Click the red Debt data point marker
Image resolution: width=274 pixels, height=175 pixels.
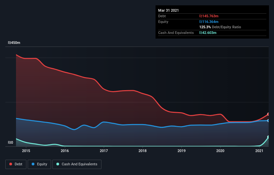tap(268, 114)
